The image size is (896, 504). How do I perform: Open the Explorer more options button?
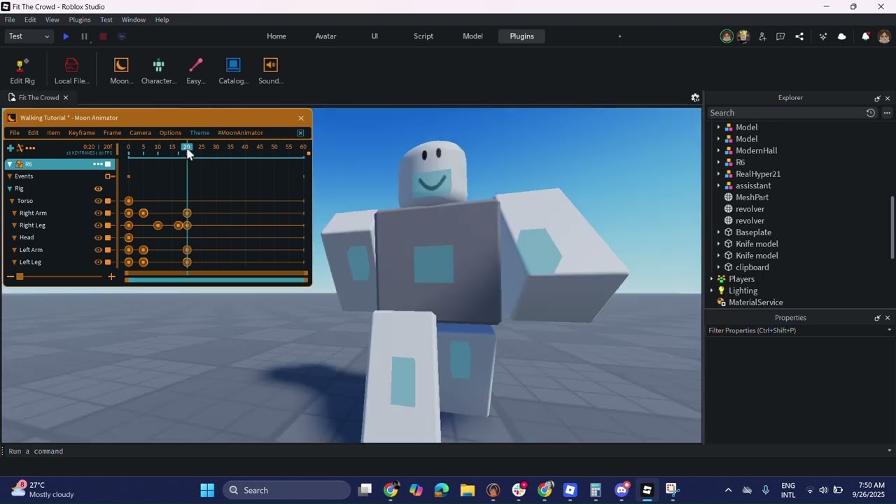(887, 113)
